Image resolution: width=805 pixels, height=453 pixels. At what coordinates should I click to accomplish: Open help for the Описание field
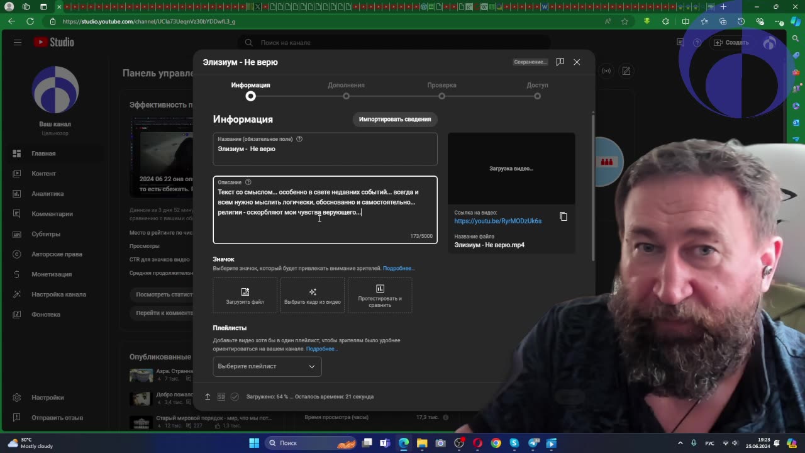[x=248, y=182]
